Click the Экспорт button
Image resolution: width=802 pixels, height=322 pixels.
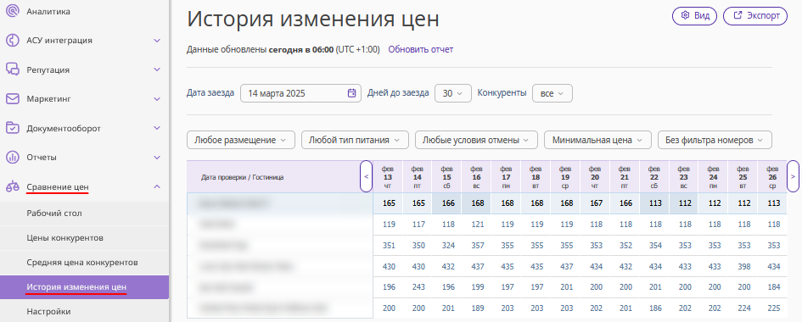pos(755,16)
